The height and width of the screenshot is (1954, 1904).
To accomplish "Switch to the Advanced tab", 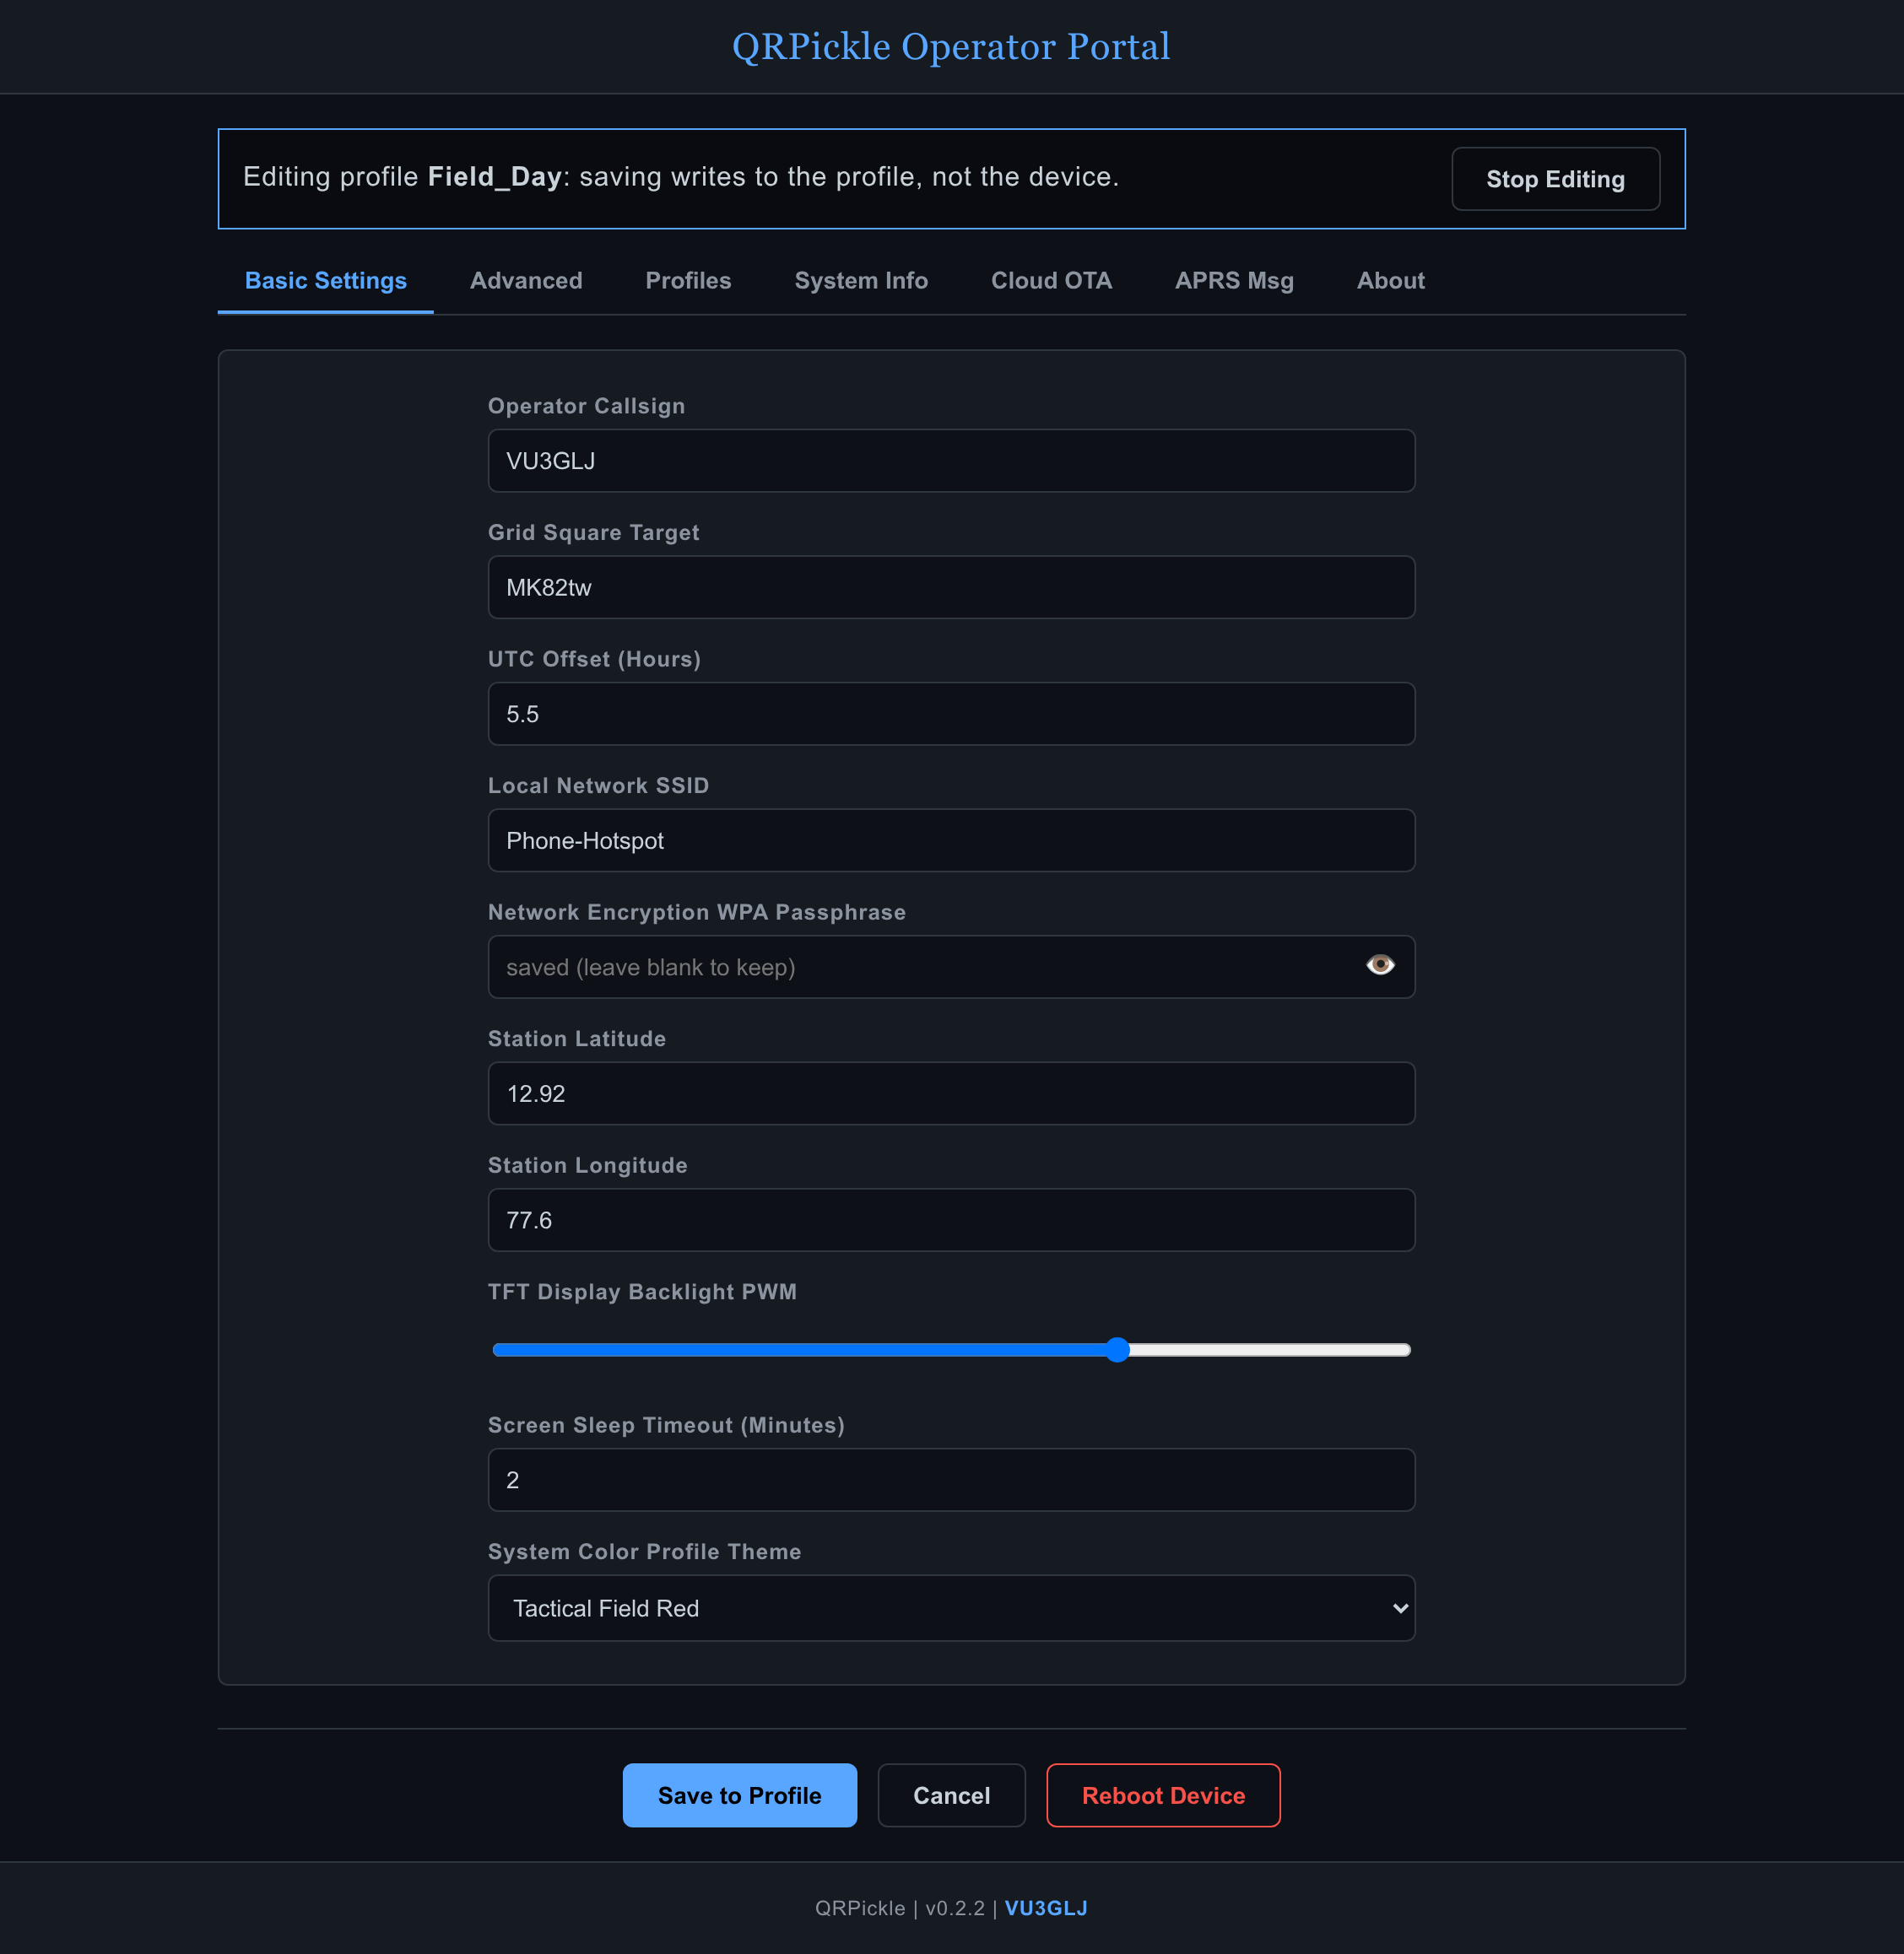I will tap(526, 281).
